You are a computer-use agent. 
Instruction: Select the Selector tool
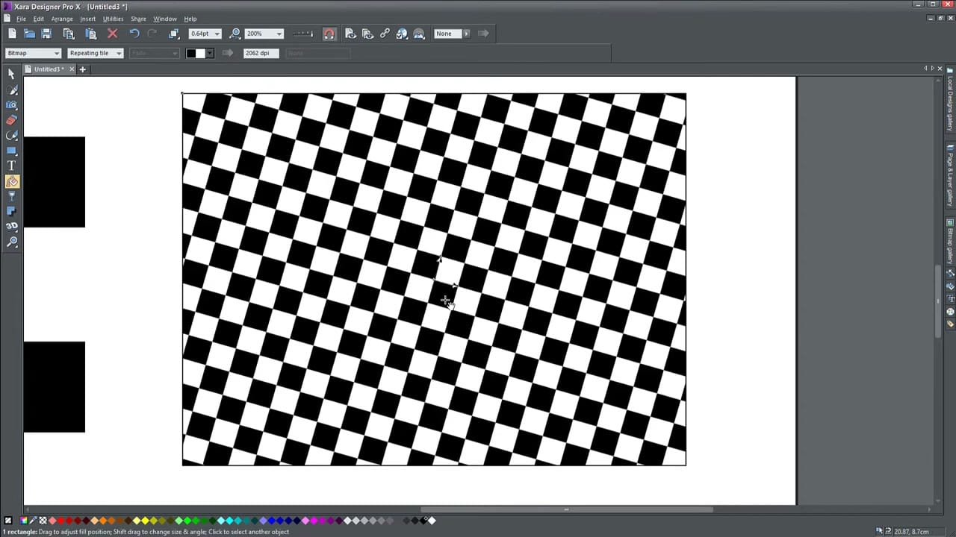pyautogui.click(x=11, y=73)
